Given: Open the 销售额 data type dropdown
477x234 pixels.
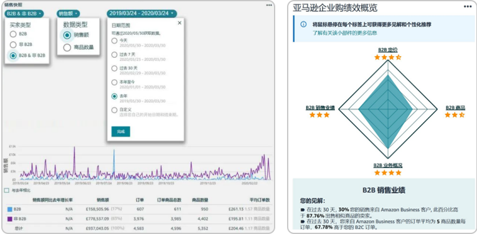Looking at the screenshot, I should (x=68, y=13).
